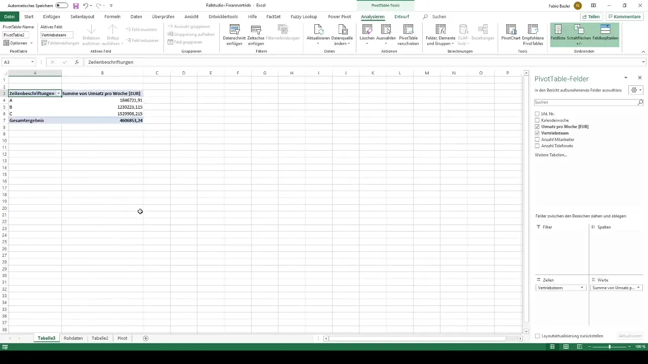Click Empfohlene PivotTables icon
The image size is (648, 364).
pos(533,30)
